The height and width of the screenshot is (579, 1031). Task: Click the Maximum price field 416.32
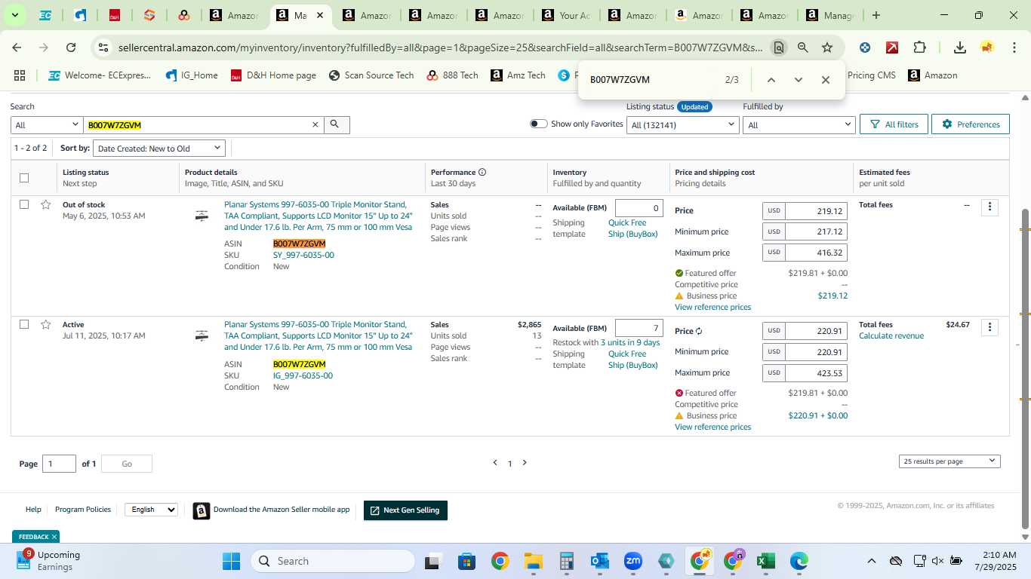[816, 253]
